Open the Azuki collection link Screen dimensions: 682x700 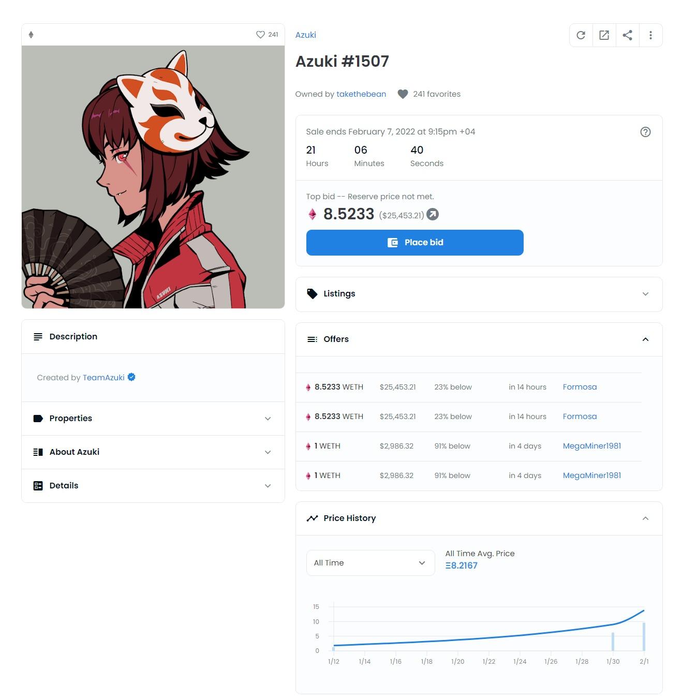click(x=306, y=35)
